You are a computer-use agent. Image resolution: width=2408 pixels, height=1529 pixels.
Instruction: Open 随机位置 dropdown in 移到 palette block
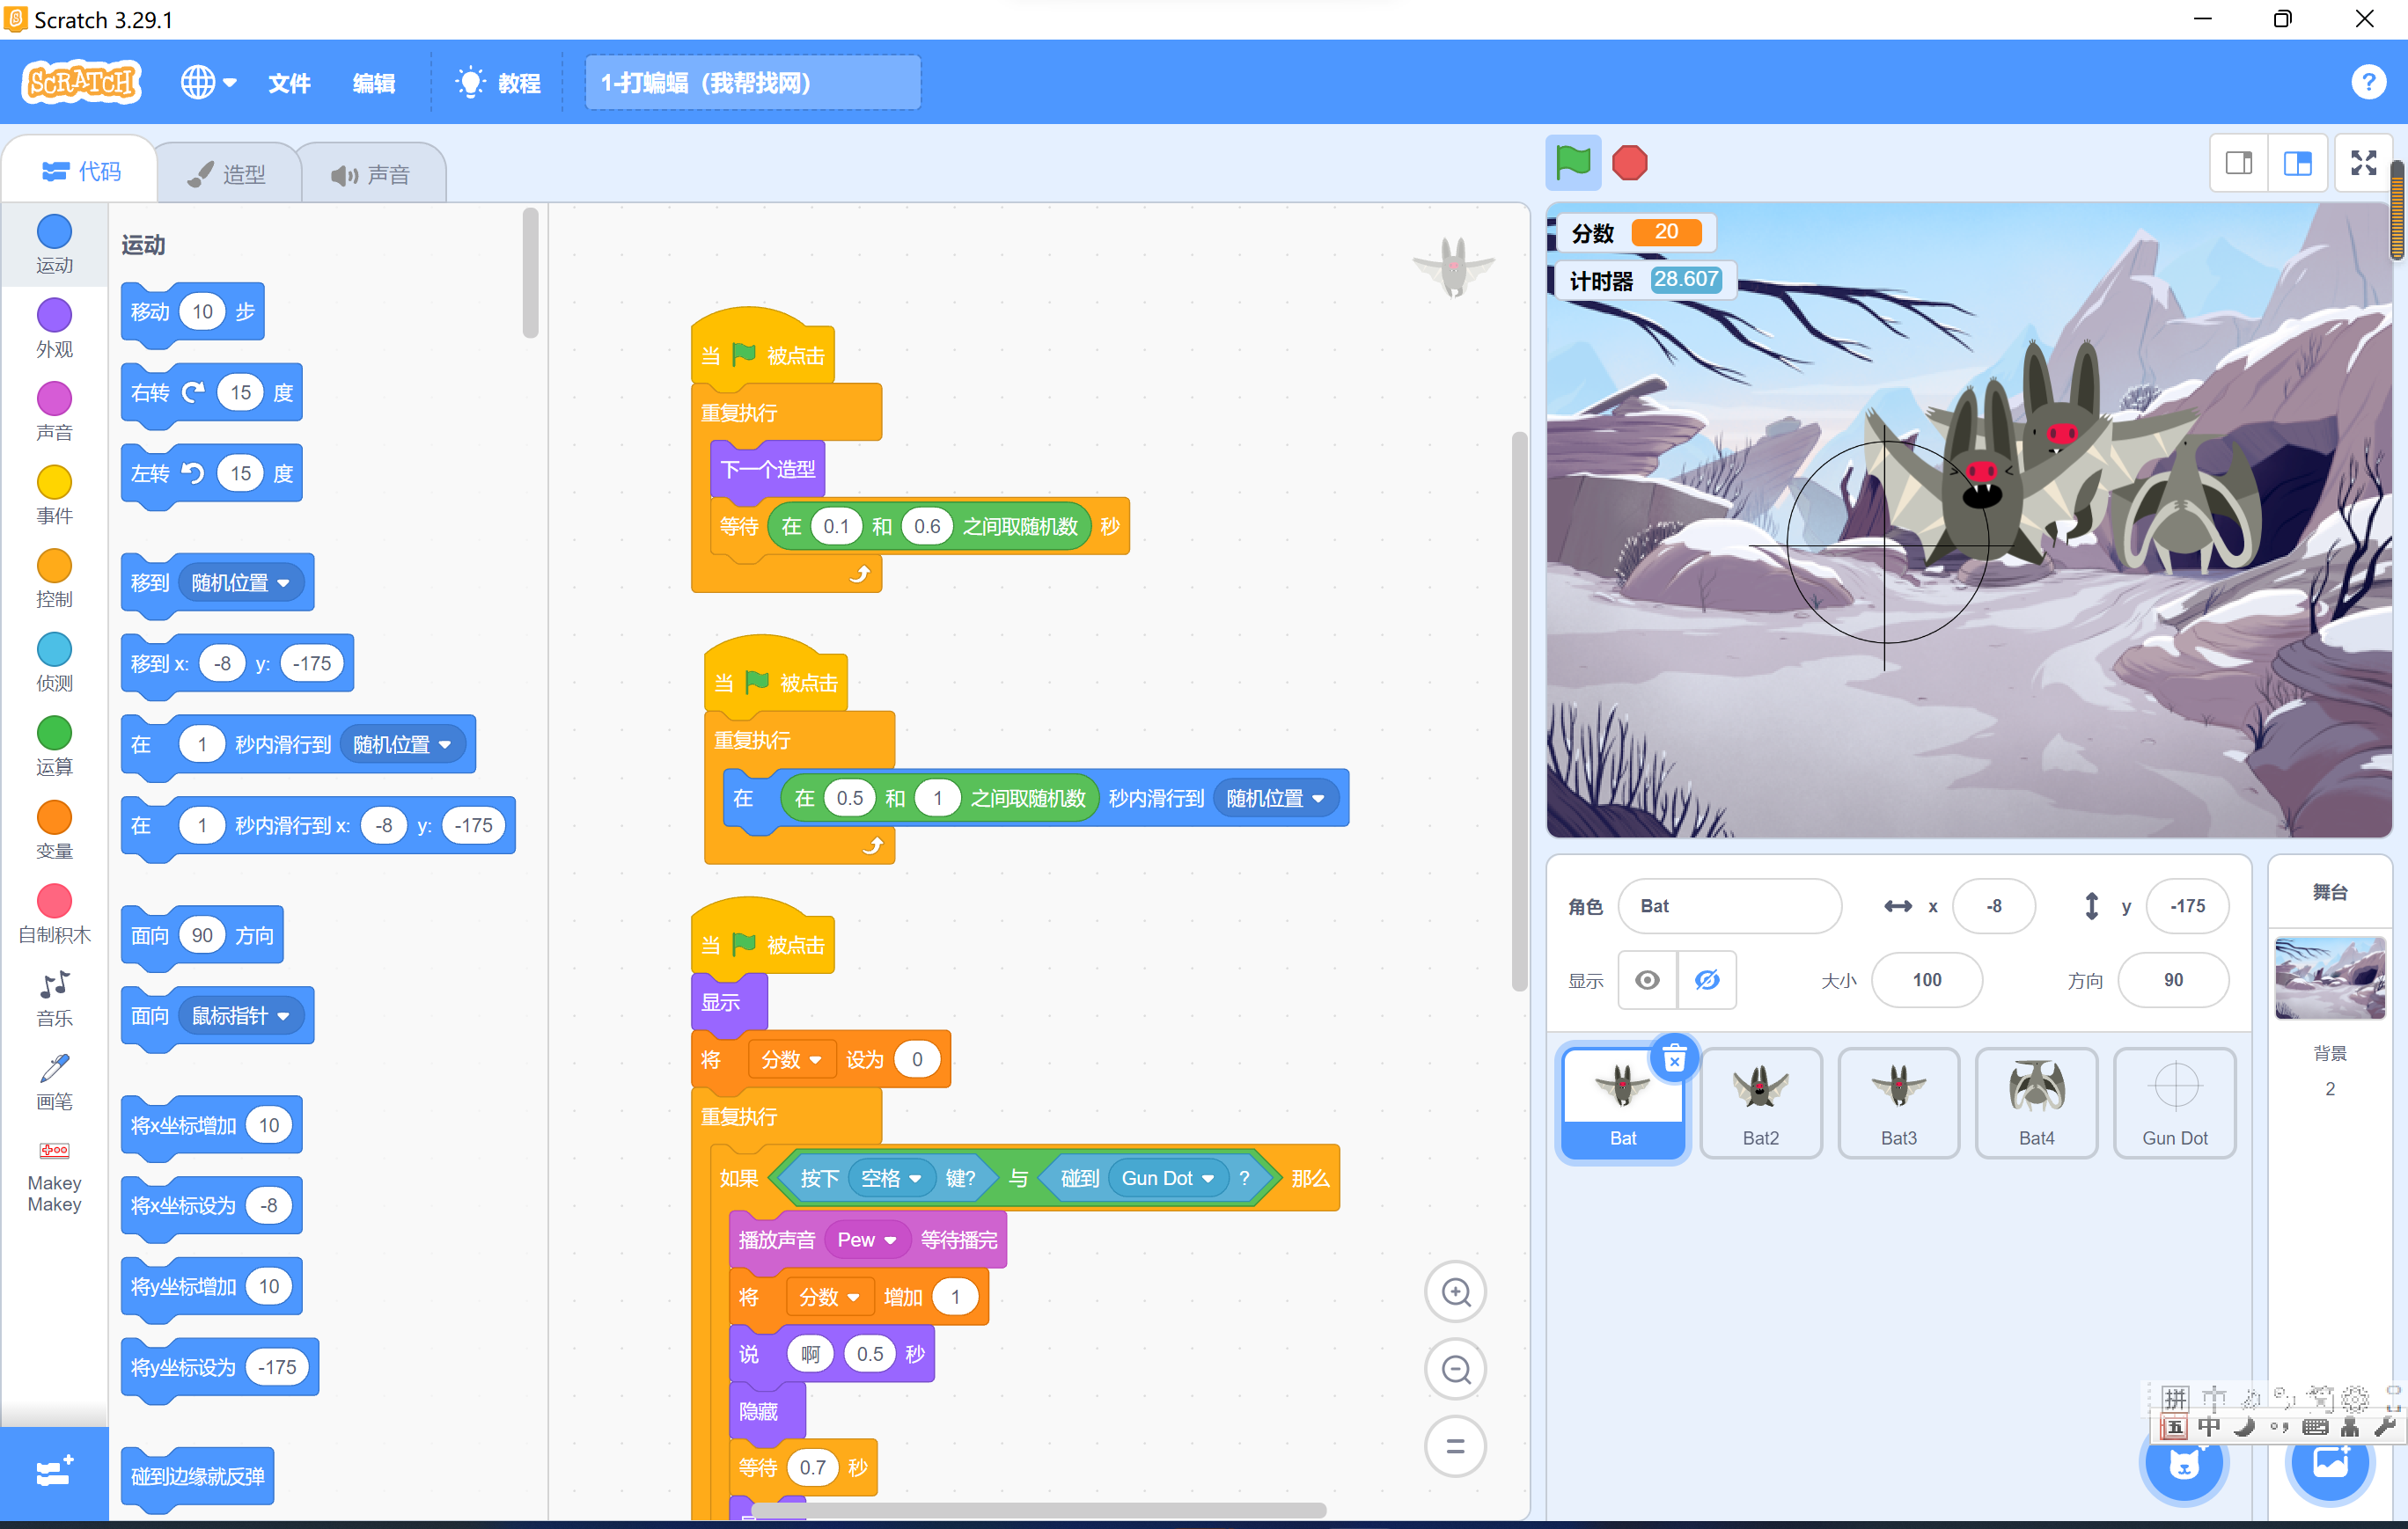(240, 582)
